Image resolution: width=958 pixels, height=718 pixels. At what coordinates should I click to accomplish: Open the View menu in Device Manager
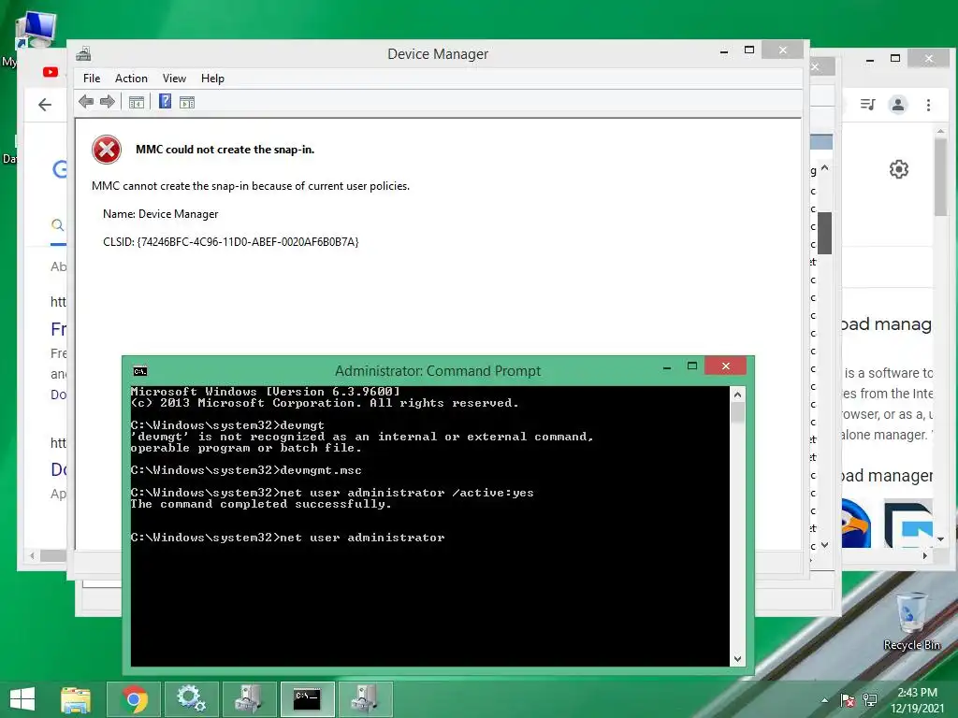[x=174, y=79]
